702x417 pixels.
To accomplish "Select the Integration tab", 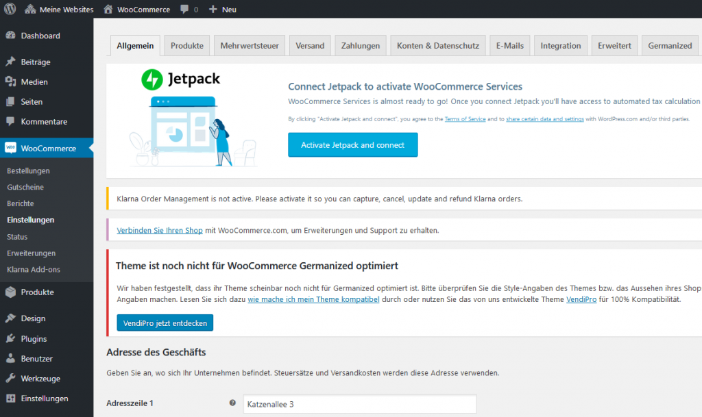I will [561, 46].
